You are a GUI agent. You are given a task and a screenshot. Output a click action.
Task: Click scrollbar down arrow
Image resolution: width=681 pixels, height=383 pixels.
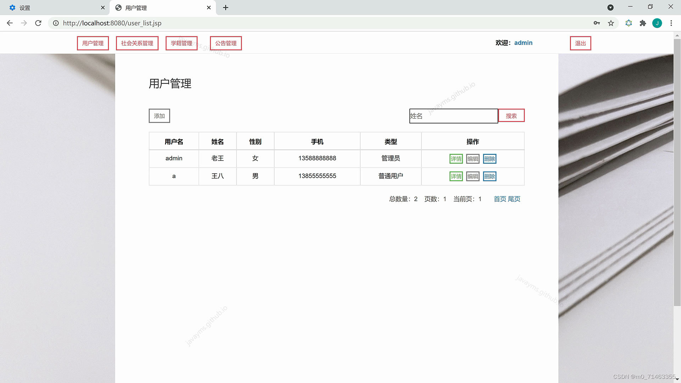677,379
